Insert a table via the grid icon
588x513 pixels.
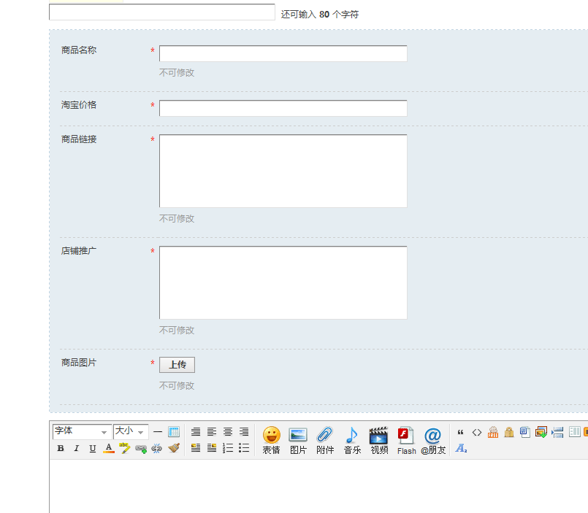[174, 432]
